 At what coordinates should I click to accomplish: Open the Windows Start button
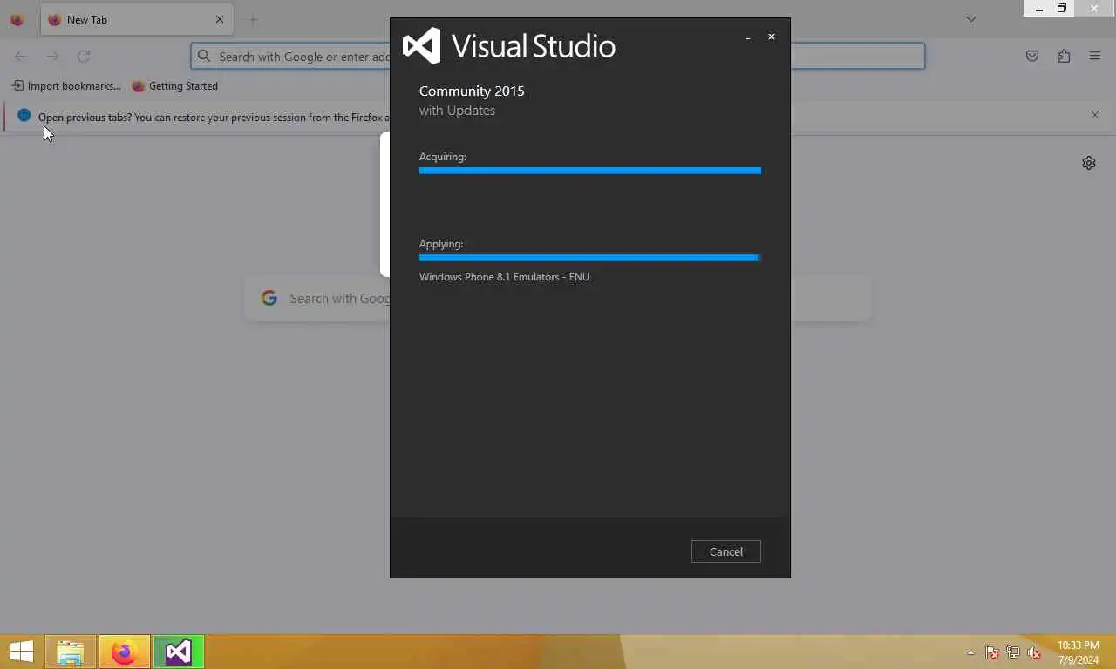point(21,652)
